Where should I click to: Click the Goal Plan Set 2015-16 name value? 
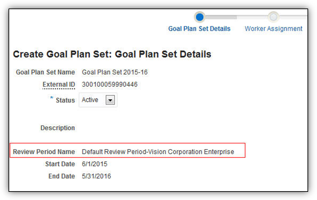pyautogui.click(x=115, y=72)
